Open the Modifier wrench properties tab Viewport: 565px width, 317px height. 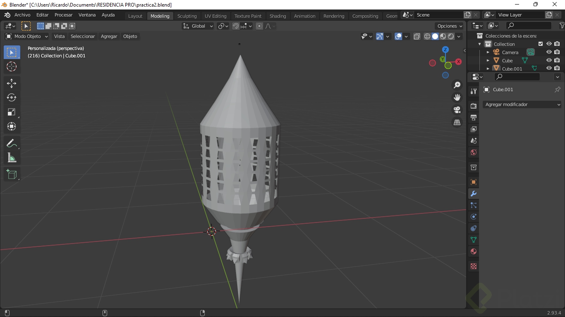[x=474, y=194]
